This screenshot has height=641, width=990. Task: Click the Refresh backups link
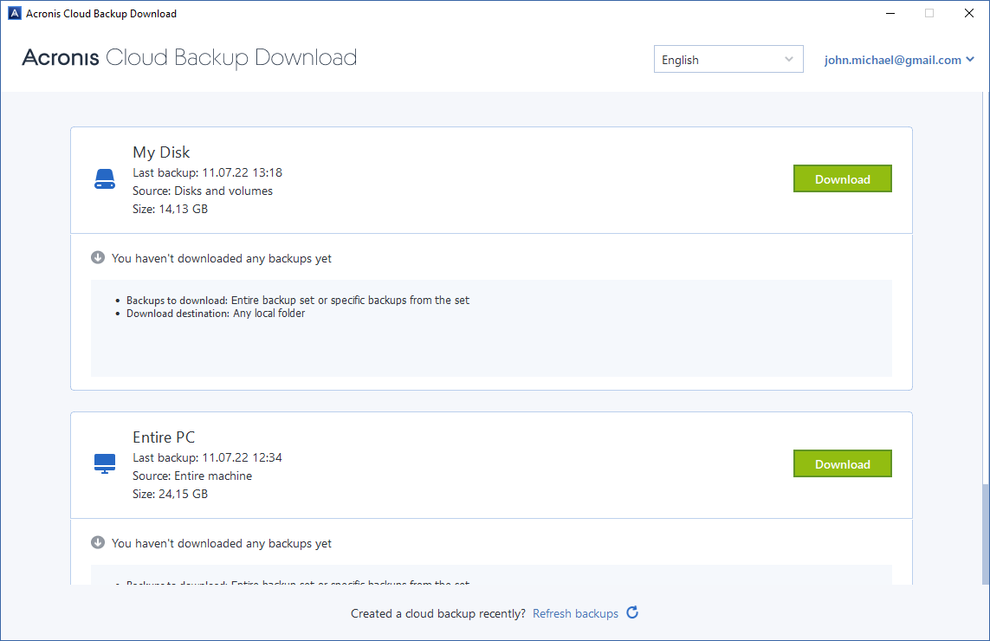pos(575,613)
